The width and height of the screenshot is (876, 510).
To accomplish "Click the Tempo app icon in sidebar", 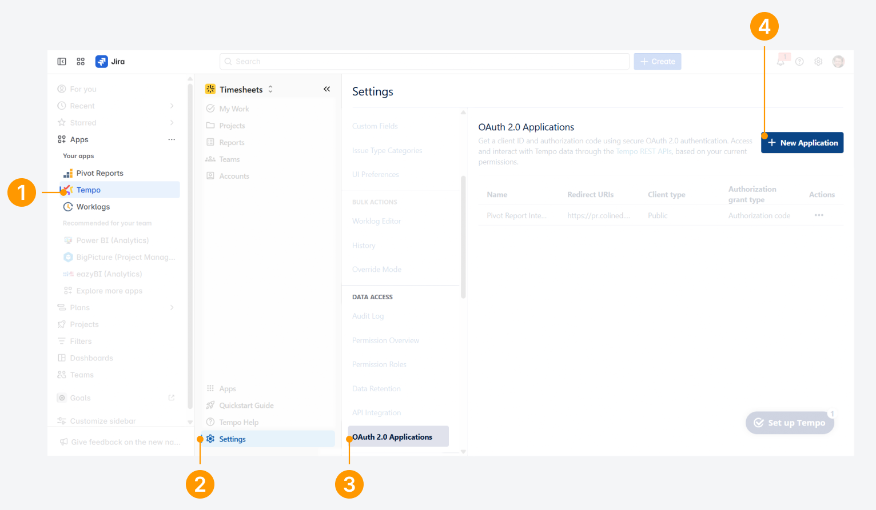I will pyautogui.click(x=67, y=190).
